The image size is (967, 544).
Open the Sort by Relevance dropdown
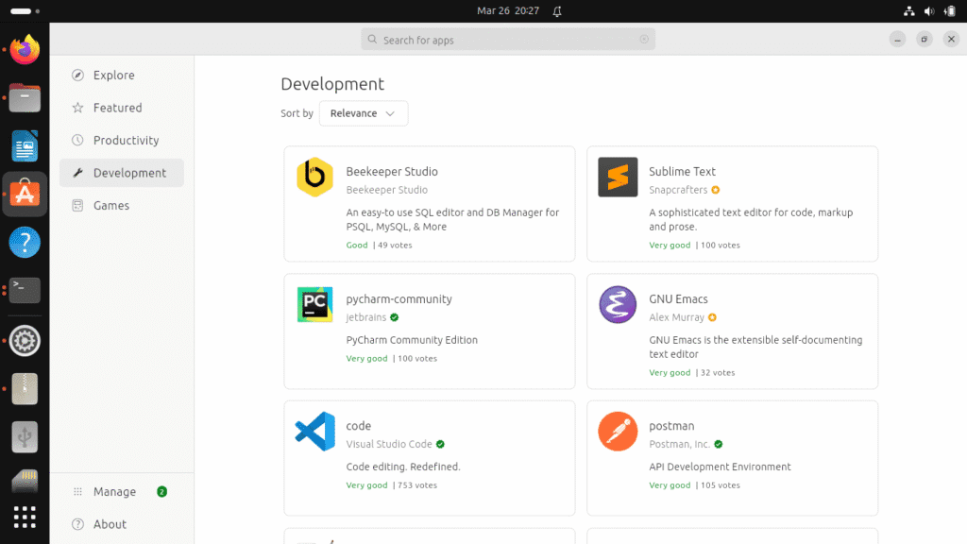coord(364,113)
